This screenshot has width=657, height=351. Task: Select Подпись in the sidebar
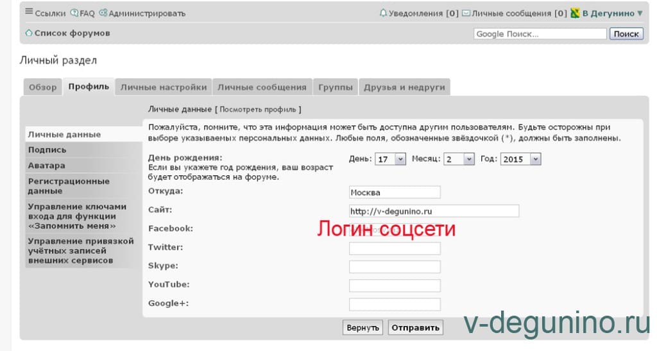47,150
